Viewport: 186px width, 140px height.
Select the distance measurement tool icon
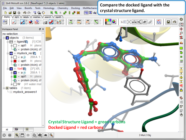pyautogui.click(x=134, y=22)
